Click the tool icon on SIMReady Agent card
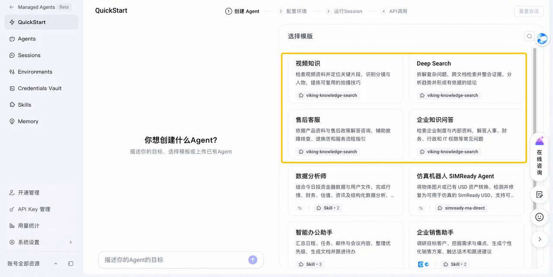The height and width of the screenshot is (277, 553). pyautogui.click(x=421, y=208)
